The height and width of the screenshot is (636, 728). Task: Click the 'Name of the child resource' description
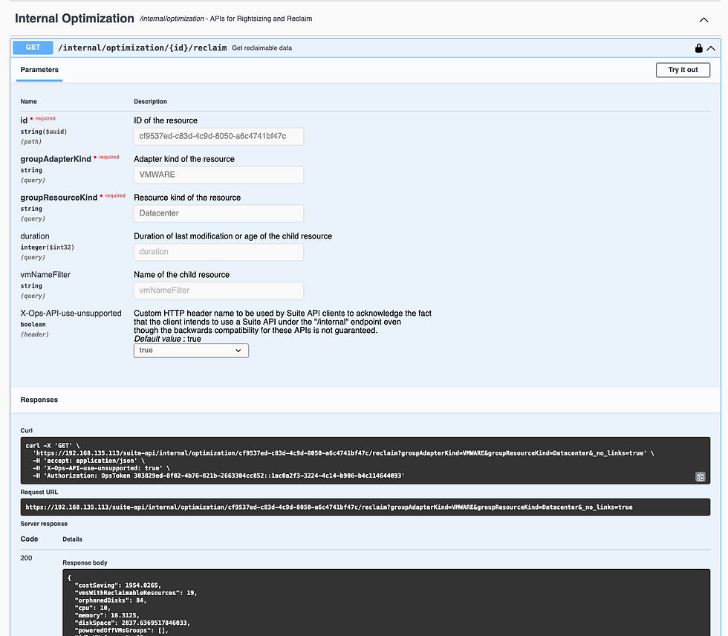pyautogui.click(x=181, y=275)
